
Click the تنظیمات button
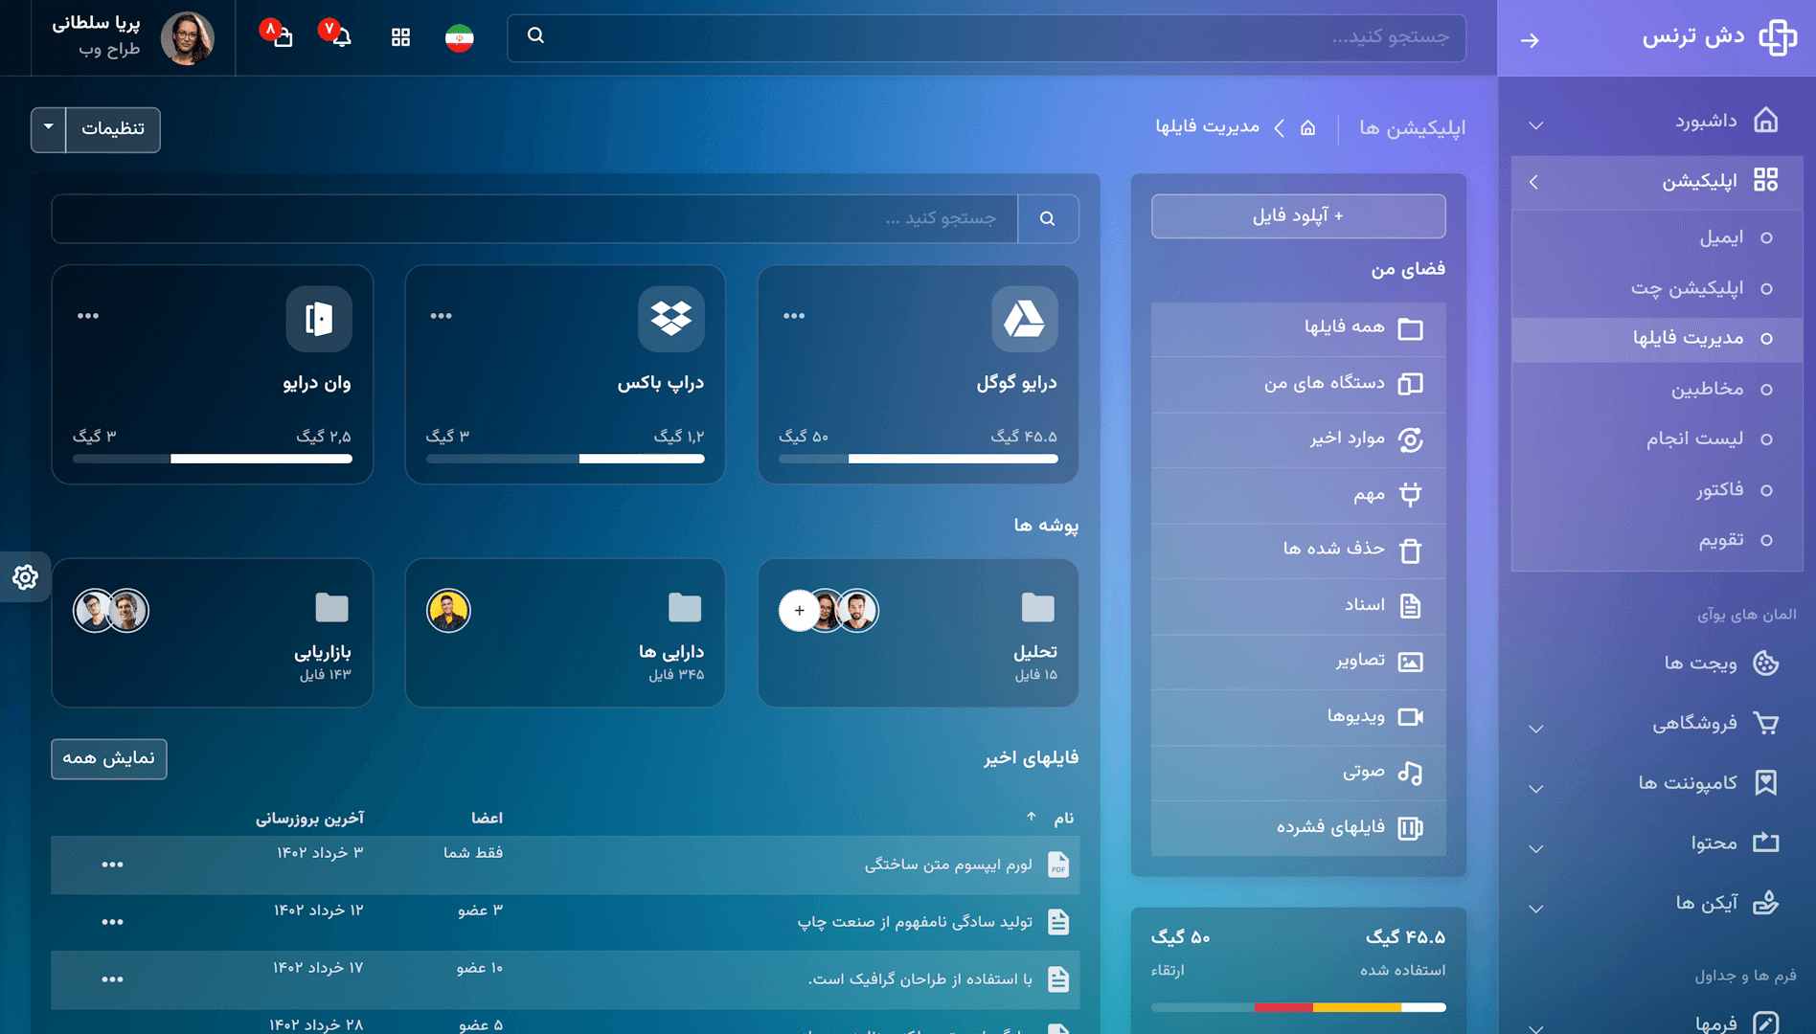[113, 128]
